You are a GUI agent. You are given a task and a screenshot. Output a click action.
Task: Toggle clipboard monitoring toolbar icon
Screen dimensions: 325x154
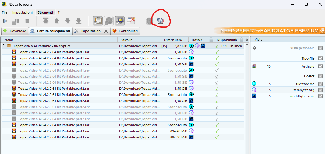click(98, 21)
